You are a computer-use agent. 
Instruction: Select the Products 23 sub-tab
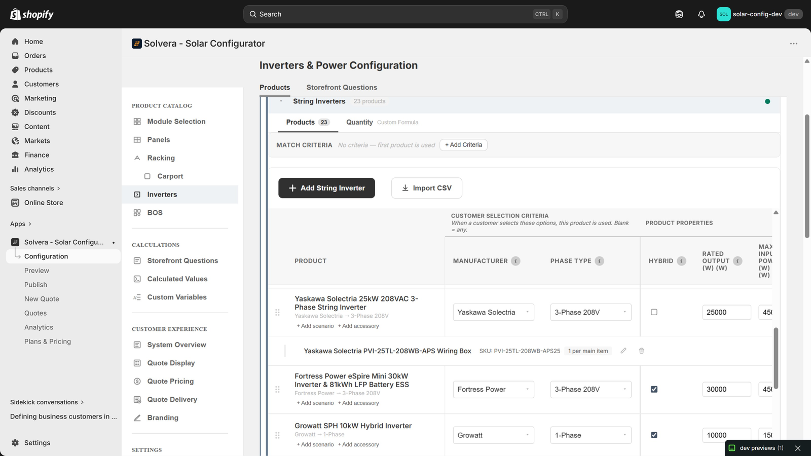coord(308,122)
